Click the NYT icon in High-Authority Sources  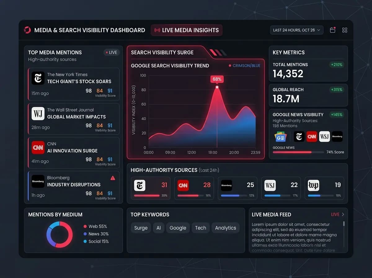point(140,185)
